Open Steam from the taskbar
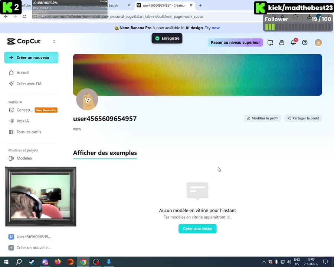The image size is (334, 267). (32, 262)
